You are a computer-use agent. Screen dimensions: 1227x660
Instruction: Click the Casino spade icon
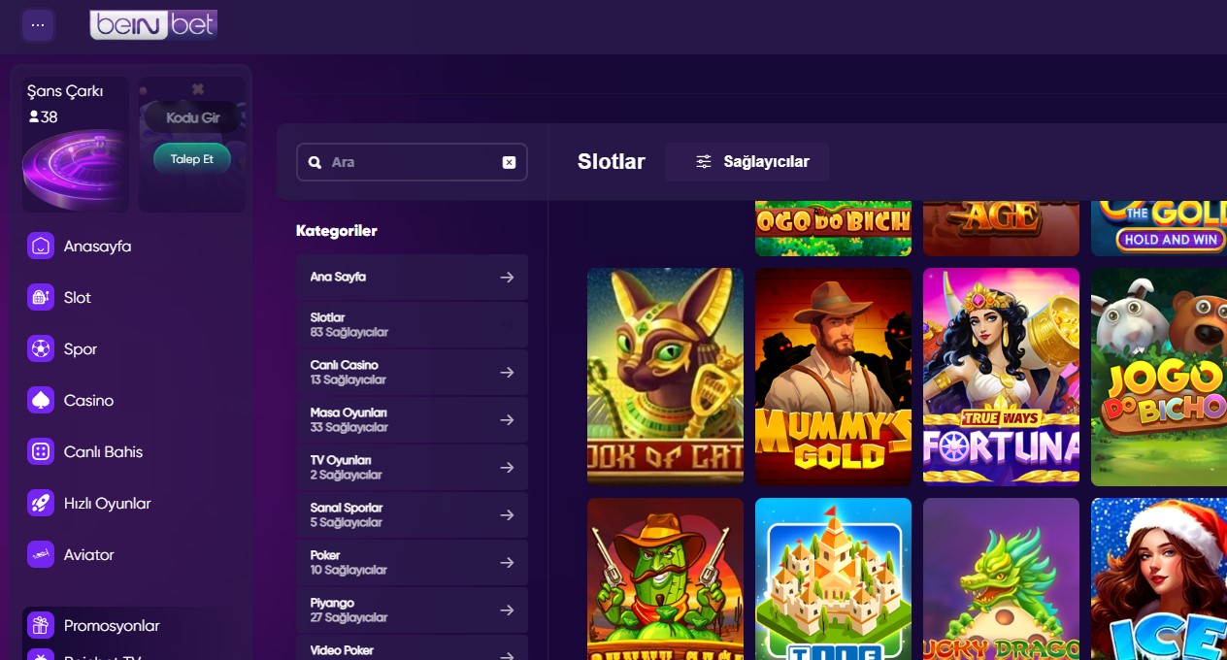pos(41,400)
